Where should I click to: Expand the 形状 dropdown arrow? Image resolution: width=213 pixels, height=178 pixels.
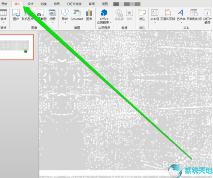pos(65,23)
